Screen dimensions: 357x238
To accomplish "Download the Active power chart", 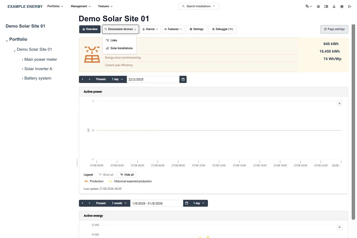I will coord(339,103).
